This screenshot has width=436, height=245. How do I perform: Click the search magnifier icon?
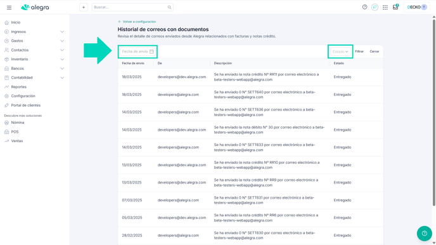click(x=169, y=7)
